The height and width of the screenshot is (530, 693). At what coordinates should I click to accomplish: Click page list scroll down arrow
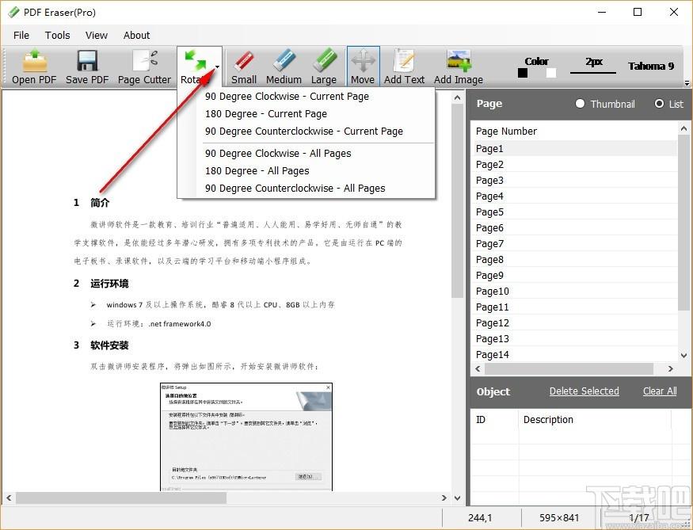point(683,355)
